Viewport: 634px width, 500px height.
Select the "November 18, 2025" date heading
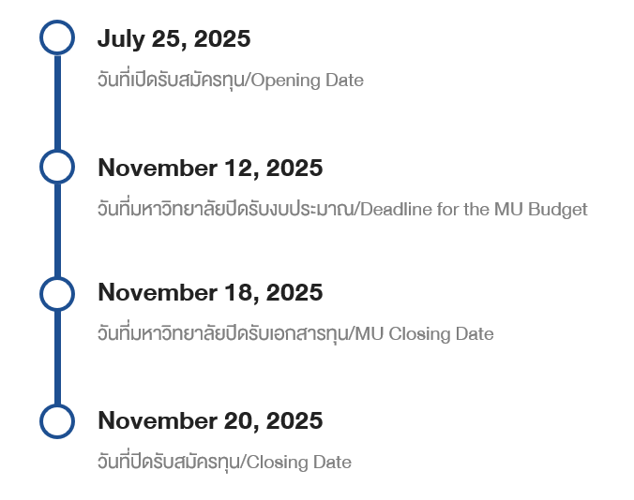pyautogui.click(x=210, y=293)
